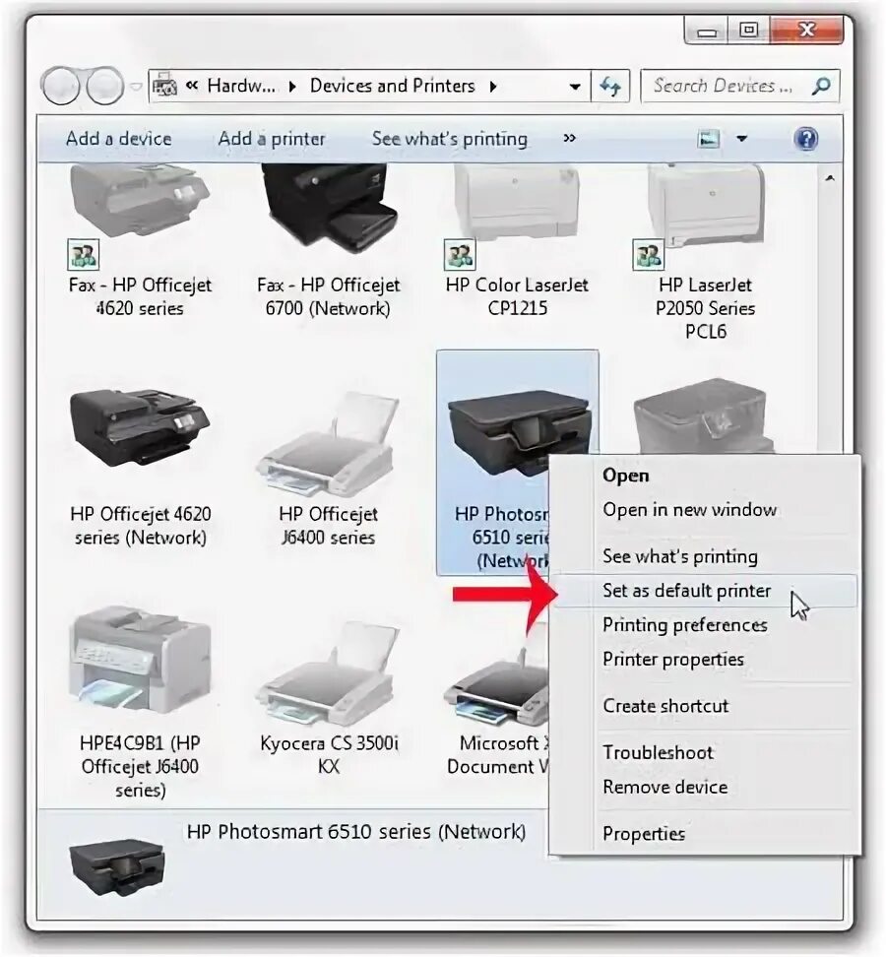Click Add a device in toolbar
Image resolution: width=886 pixels, height=957 pixels.
(118, 139)
